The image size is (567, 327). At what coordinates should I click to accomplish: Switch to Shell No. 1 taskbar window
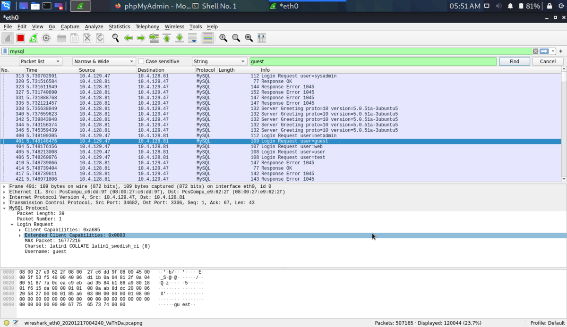[215, 6]
